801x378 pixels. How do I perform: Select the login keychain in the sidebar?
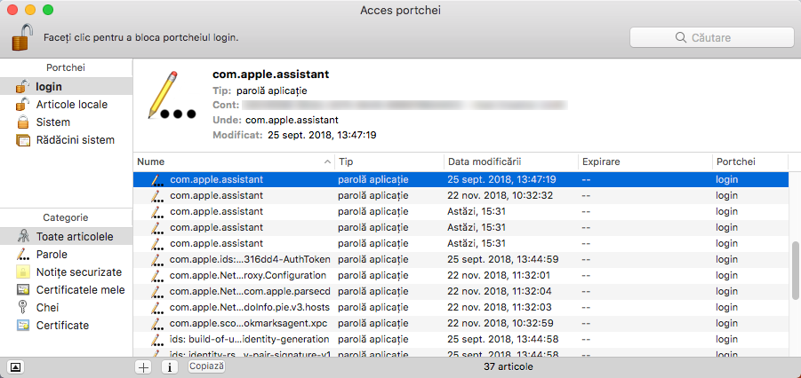(49, 86)
